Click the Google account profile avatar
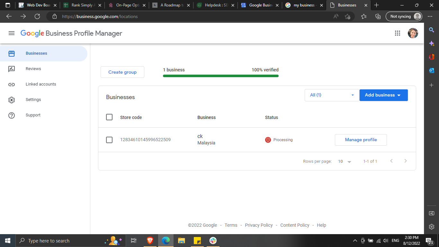Image resolution: width=439 pixels, height=247 pixels. [x=413, y=33]
